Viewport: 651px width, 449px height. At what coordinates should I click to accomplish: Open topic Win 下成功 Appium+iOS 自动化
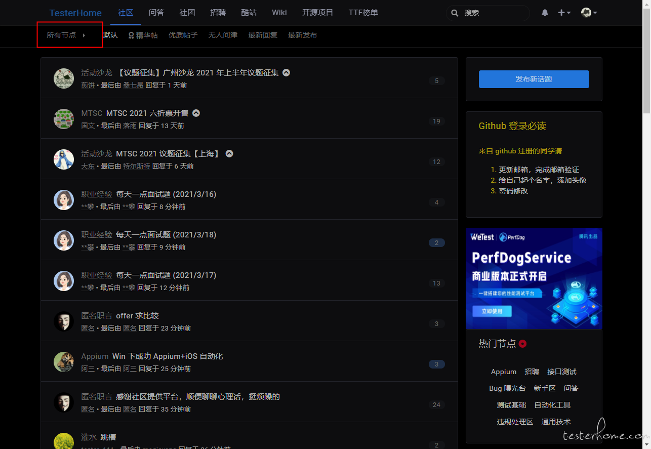click(x=168, y=356)
